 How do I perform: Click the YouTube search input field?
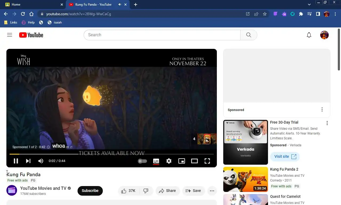[x=162, y=35]
